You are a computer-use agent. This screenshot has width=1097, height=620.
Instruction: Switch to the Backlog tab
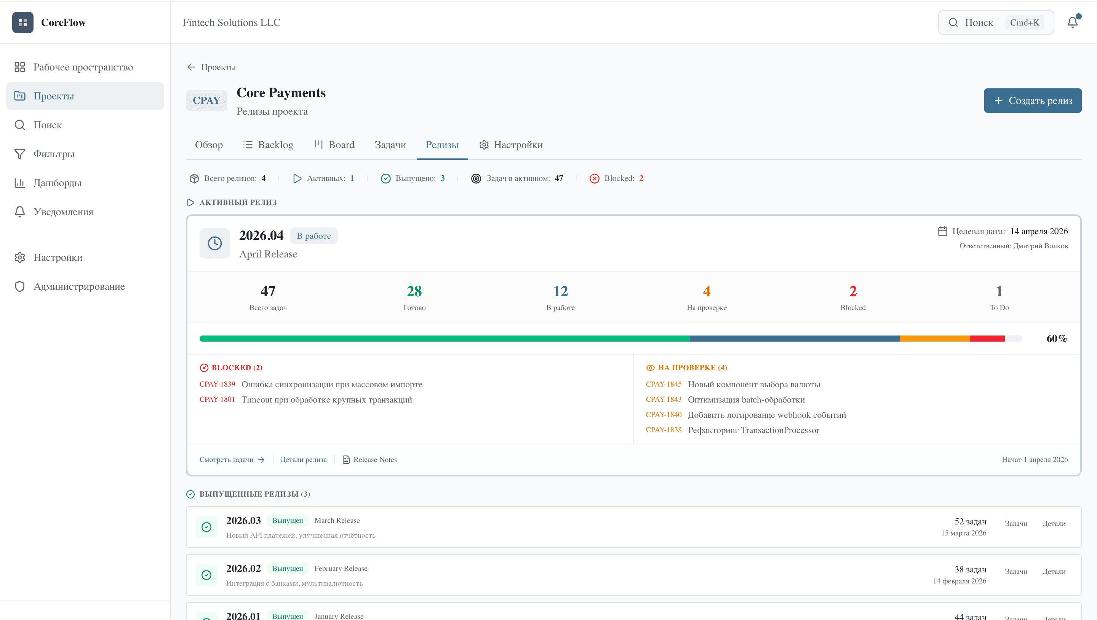coord(275,145)
